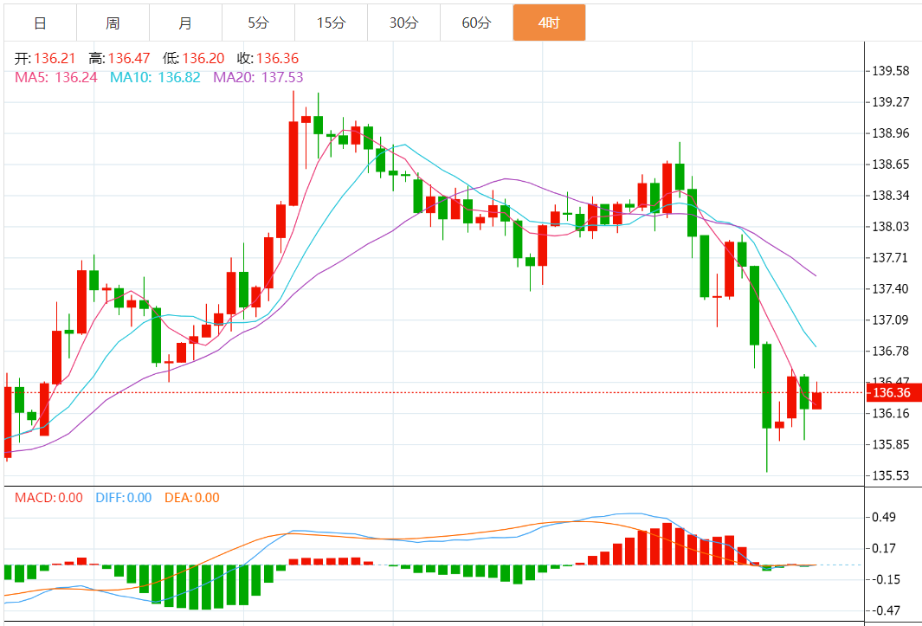
Task: Select the 15分 timeframe tab
Action: [331, 23]
